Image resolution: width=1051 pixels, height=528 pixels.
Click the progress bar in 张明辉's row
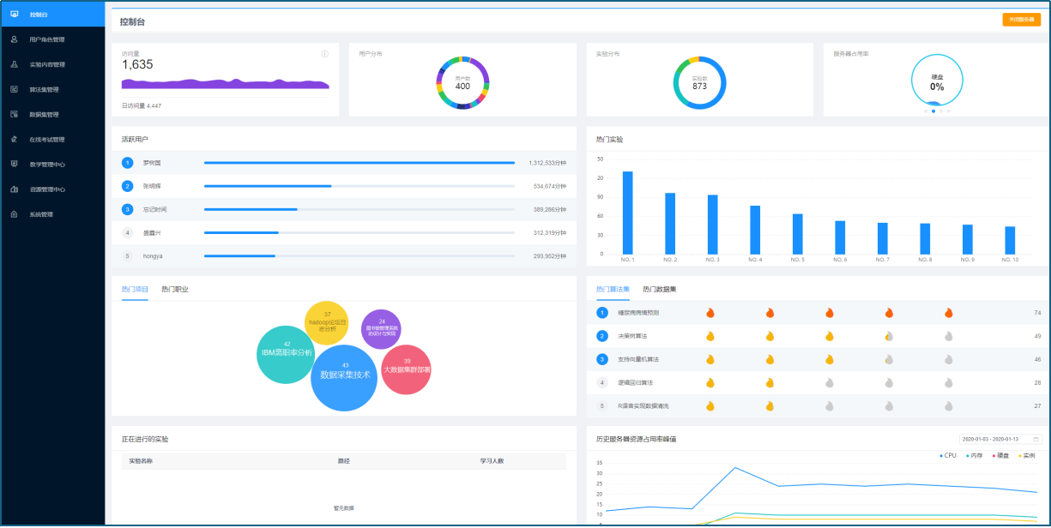coord(359,185)
